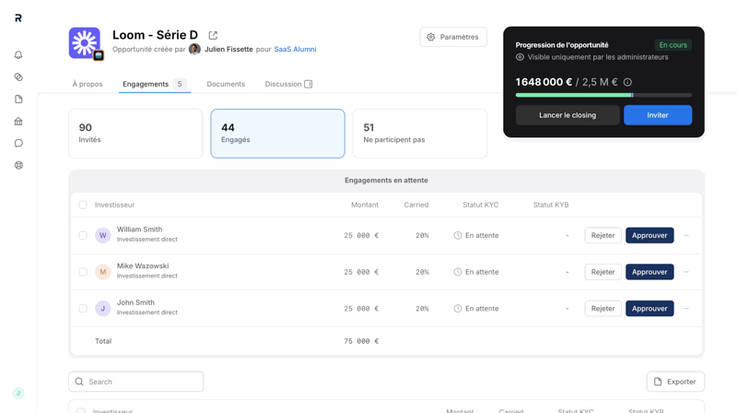Screen dimensions: 737x413
Task: Open the coins icon in sidebar
Action: [18, 77]
